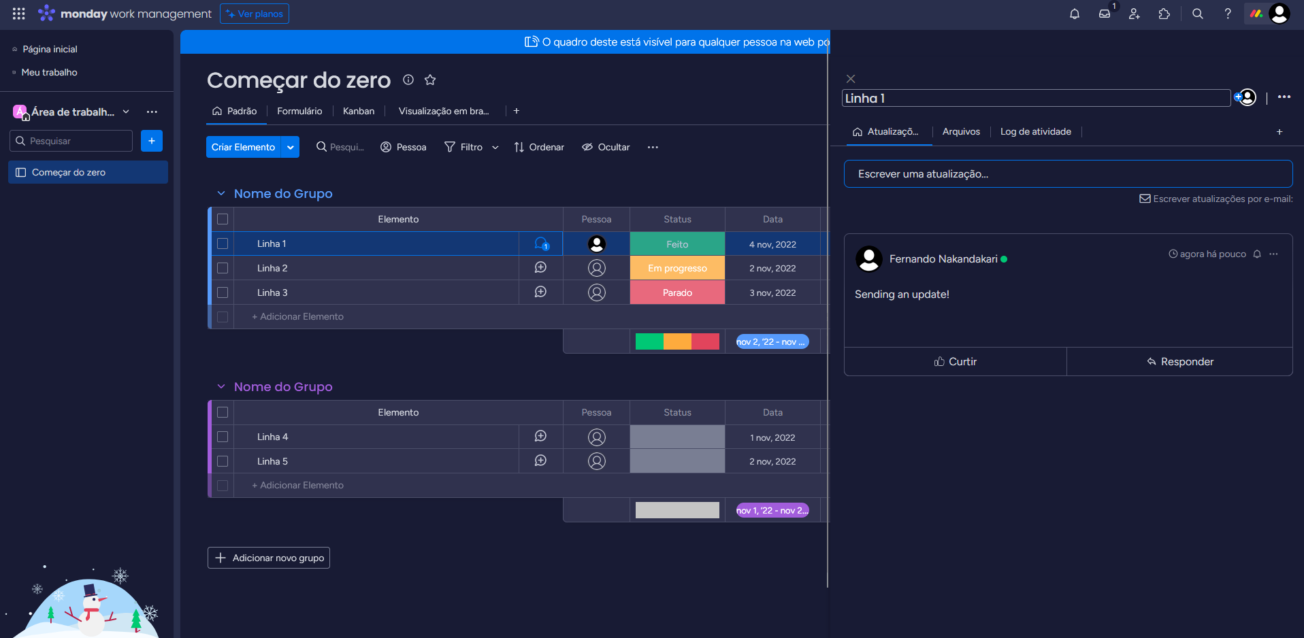Assign a person to Linha 5

point(597,461)
